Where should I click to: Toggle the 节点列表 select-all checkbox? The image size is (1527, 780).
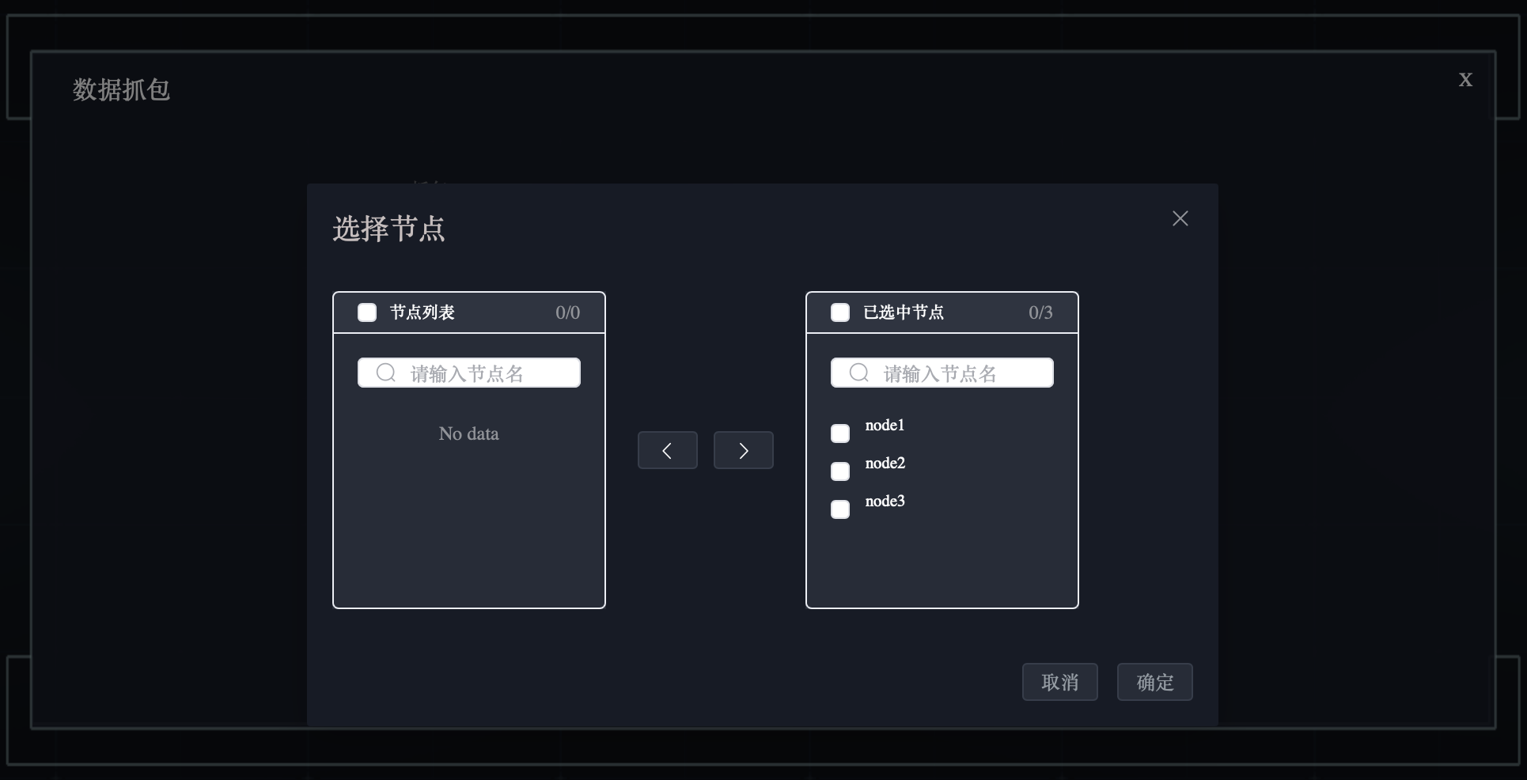(367, 312)
